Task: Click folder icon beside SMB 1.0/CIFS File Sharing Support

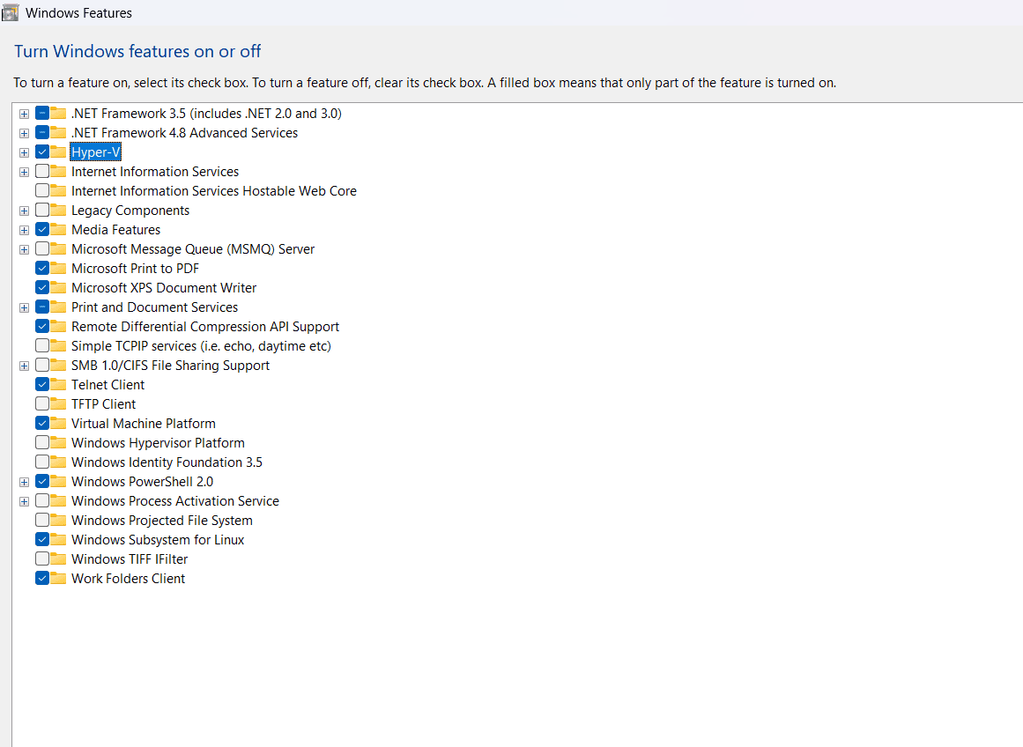Action: pyautogui.click(x=59, y=366)
